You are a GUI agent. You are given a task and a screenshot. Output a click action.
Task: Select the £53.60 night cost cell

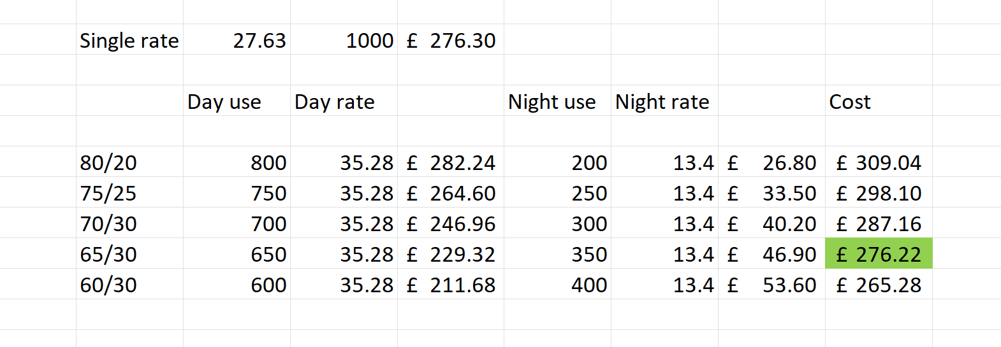[x=772, y=285]
